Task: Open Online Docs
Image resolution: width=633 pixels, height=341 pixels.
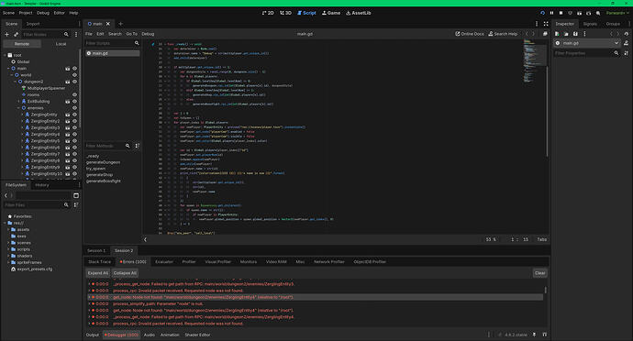Action: [x=470, y=34]
